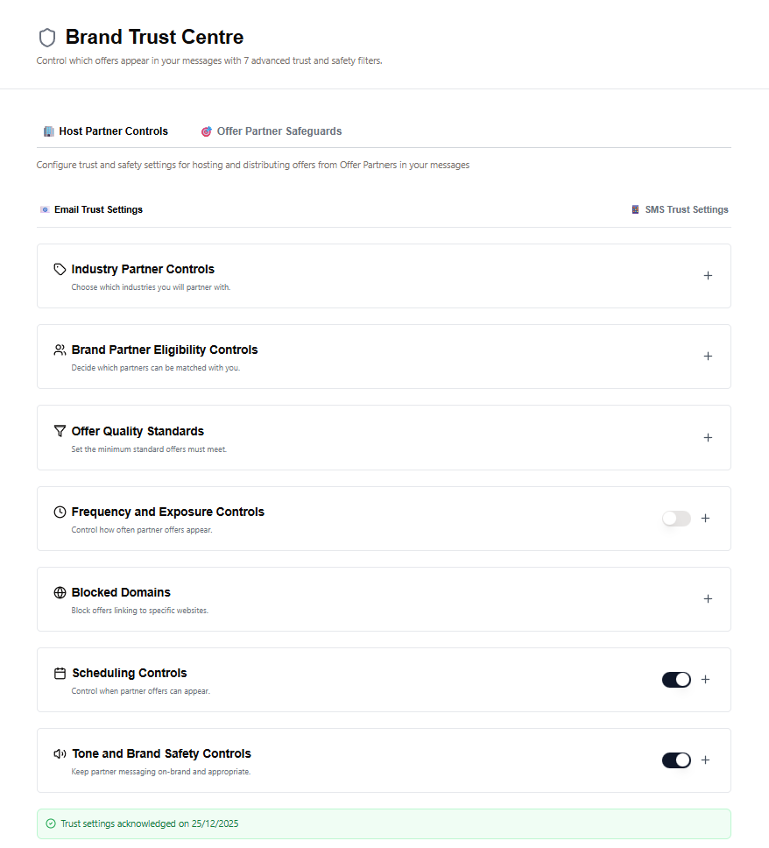The width and height of the screenshot is (769, 848).
Task: Expand the Industry Partner Controls section
Action: (x=708, y=276)
